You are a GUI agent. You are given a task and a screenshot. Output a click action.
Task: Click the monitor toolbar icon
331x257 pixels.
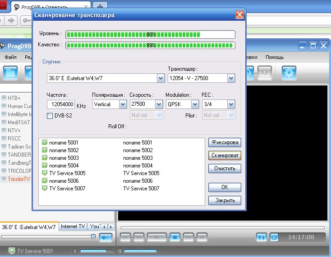[x=265, y=72]
